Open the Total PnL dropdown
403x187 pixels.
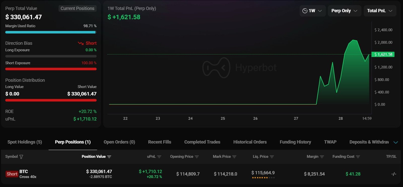[x=380, y=11]
